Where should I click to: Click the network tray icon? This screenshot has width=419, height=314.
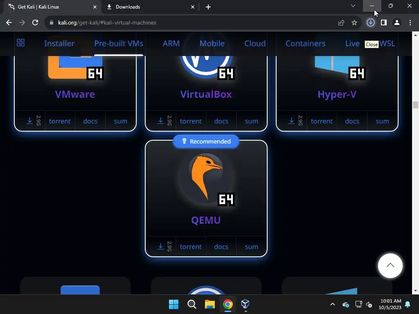click(x=358, y=304)
